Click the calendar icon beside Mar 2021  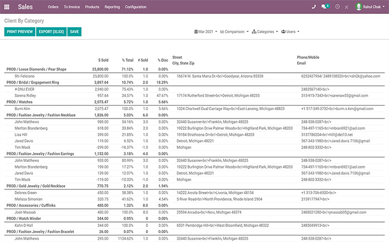tap(196, 32)
